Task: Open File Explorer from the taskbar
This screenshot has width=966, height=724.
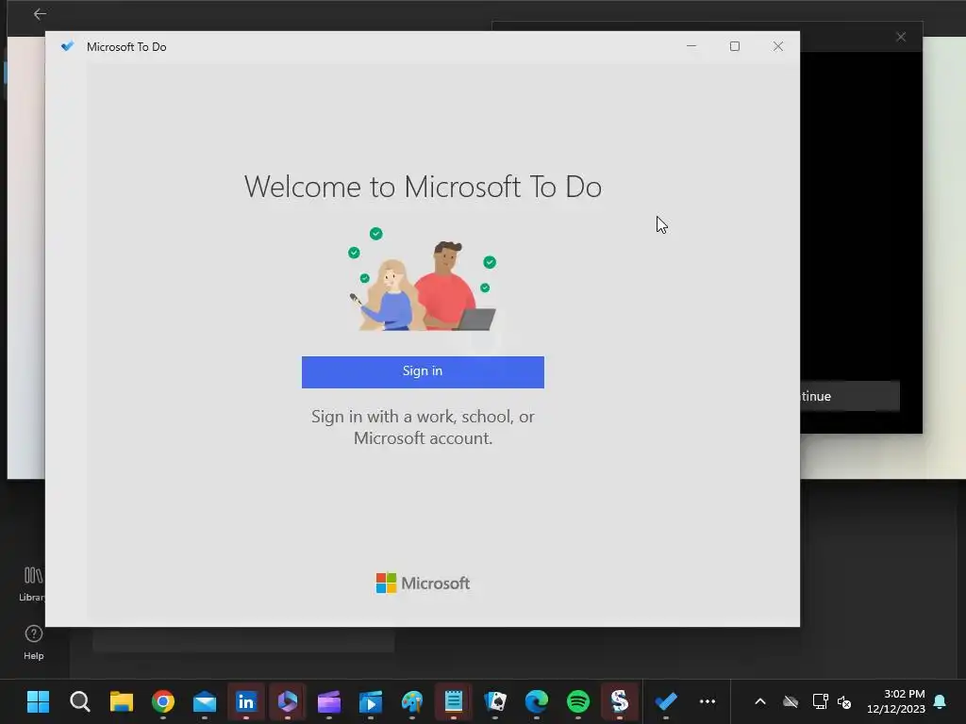Action: 122,701
